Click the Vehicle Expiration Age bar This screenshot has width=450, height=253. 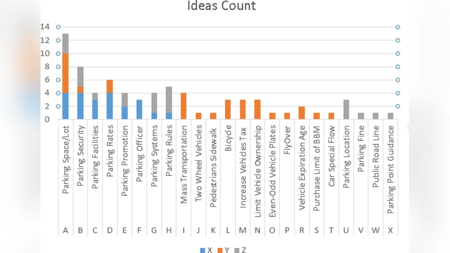302,112
